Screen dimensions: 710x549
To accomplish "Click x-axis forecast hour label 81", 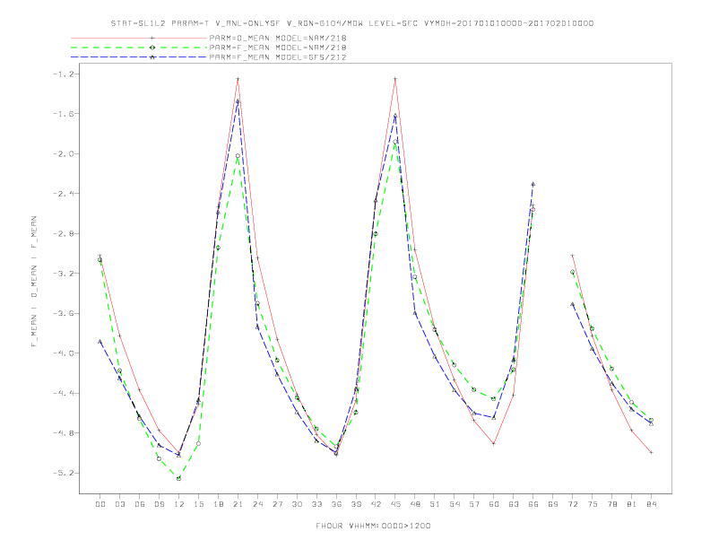I will 632,504.
